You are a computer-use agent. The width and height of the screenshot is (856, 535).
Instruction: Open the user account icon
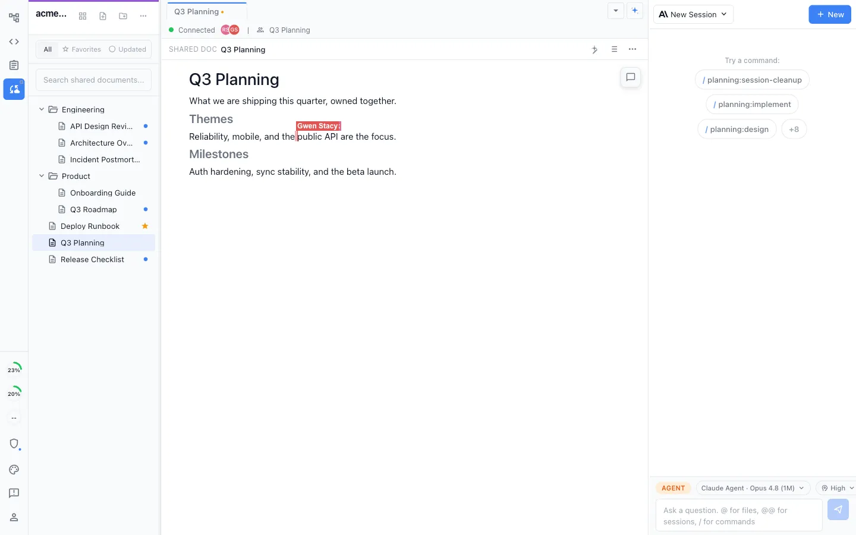click(14, 517)
